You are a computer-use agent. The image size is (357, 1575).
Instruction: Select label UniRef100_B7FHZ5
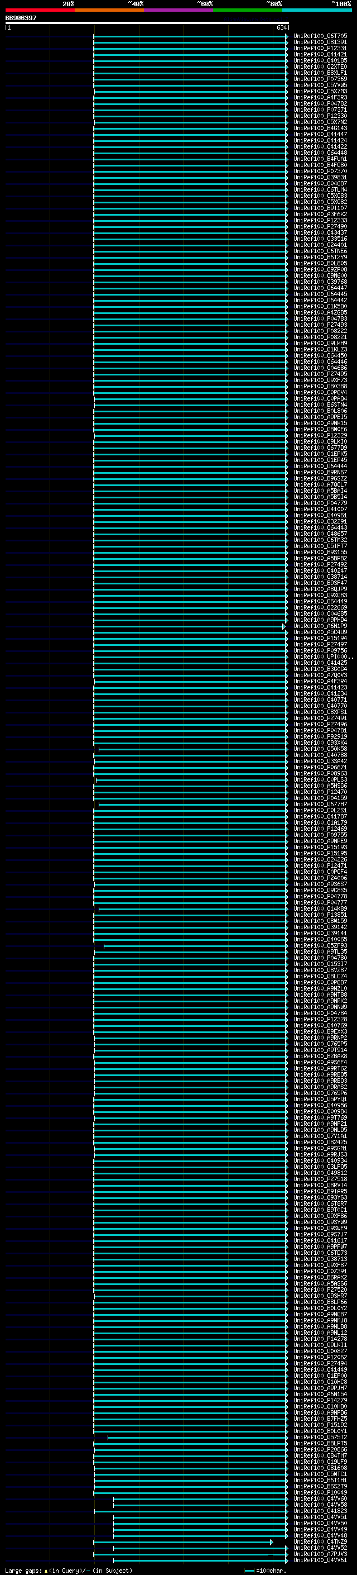[320, 1419]
